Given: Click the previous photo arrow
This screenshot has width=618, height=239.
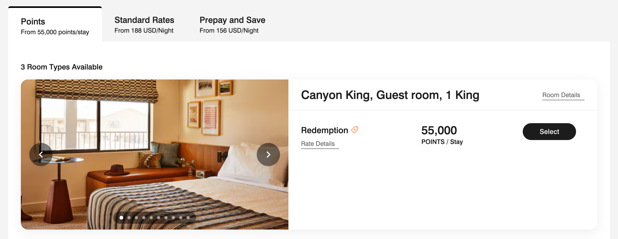Looking at the screenshot, I should [x=41, y=155].
